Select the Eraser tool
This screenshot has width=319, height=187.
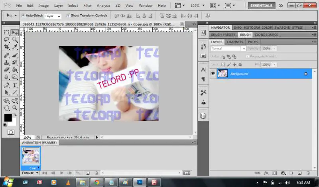[x=6, y=70]
